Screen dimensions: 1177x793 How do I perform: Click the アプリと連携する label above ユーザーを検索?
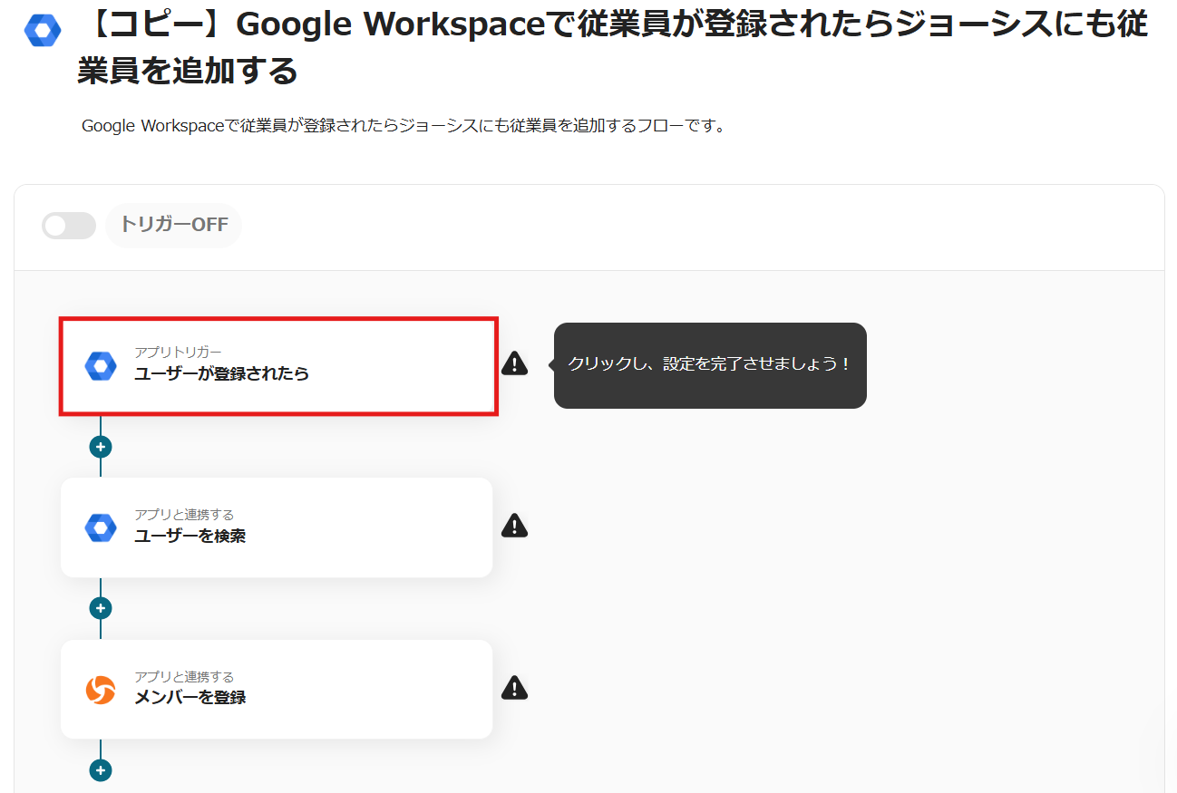point(184,515)
